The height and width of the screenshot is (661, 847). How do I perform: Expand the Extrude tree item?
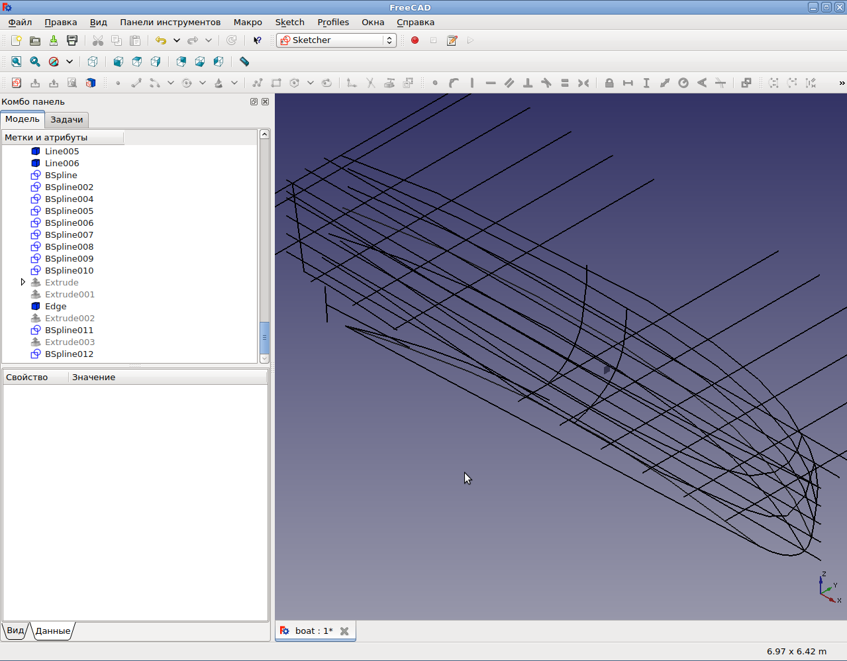(x=23, y=282)
